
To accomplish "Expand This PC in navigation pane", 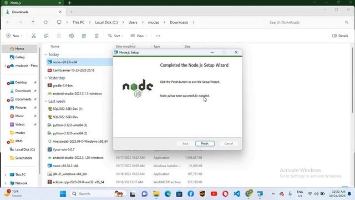I will (x=5, y=175).
